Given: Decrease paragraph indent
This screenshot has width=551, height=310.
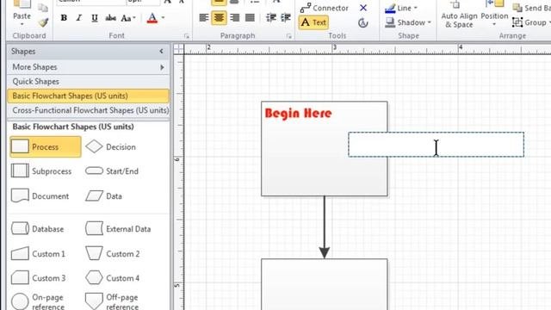Looking at the screenshot, I should tap(270, 17).
